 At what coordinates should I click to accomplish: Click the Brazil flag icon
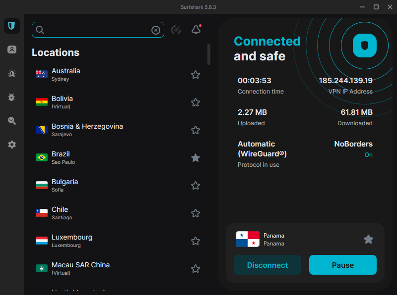(42, 157)
